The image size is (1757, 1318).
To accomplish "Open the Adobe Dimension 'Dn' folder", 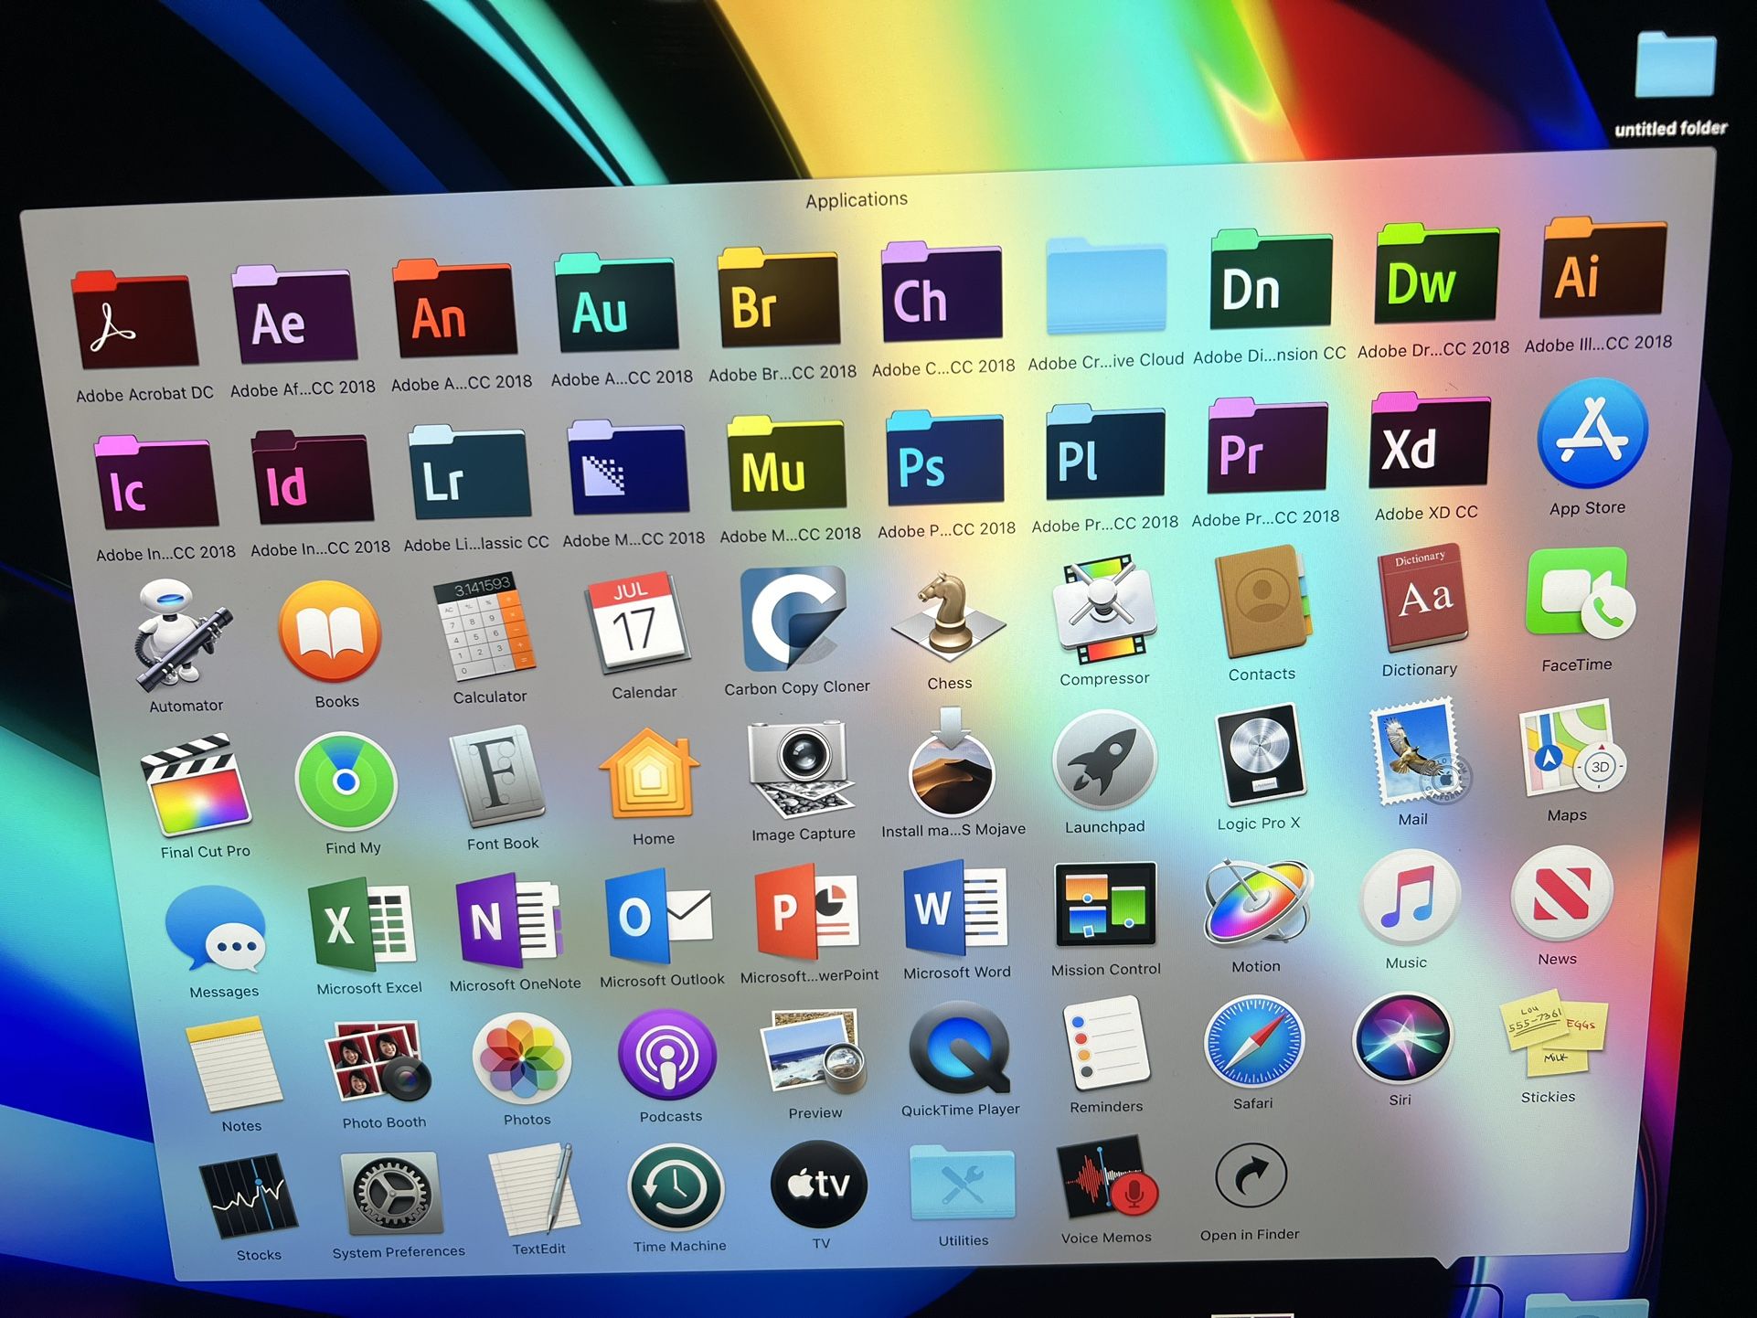I will point(1271,280).
